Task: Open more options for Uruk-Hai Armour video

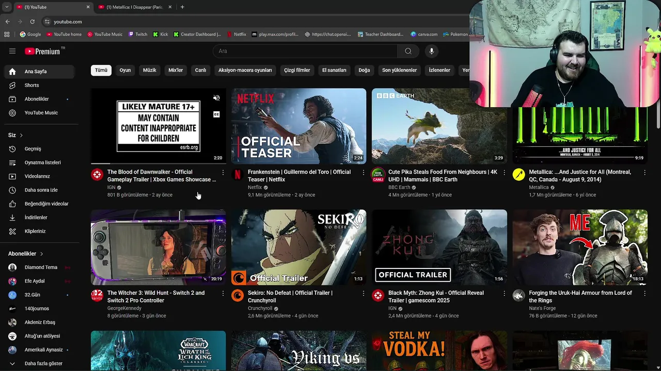Action: point(644,293)
